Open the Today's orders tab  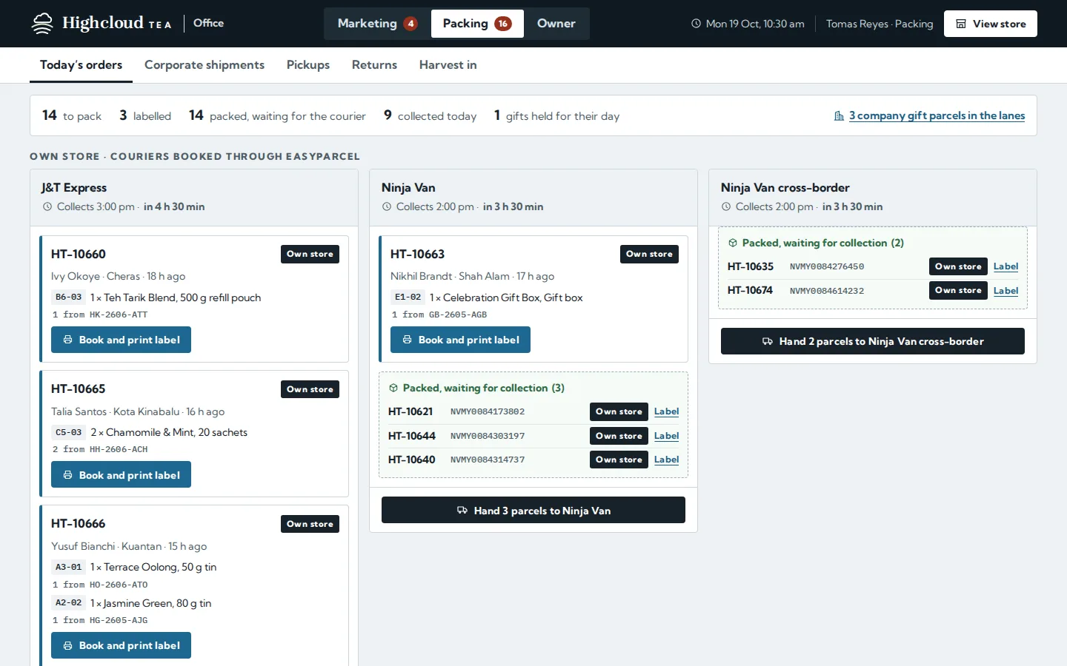[82, 65]
